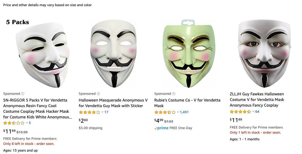Click the four-star rating of Halloween Masquerade mask

point(89,112)
